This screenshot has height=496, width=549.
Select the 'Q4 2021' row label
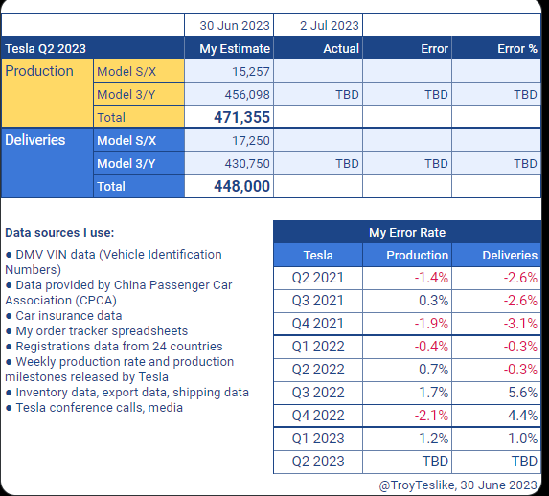pyautogui.click(x=318, y=324)
